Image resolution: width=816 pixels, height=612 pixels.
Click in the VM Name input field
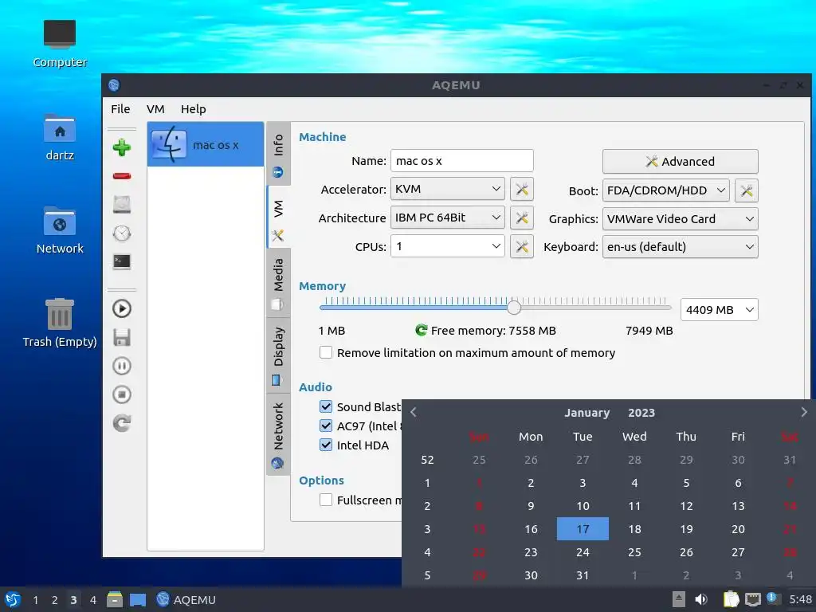(x=462, y=161)
